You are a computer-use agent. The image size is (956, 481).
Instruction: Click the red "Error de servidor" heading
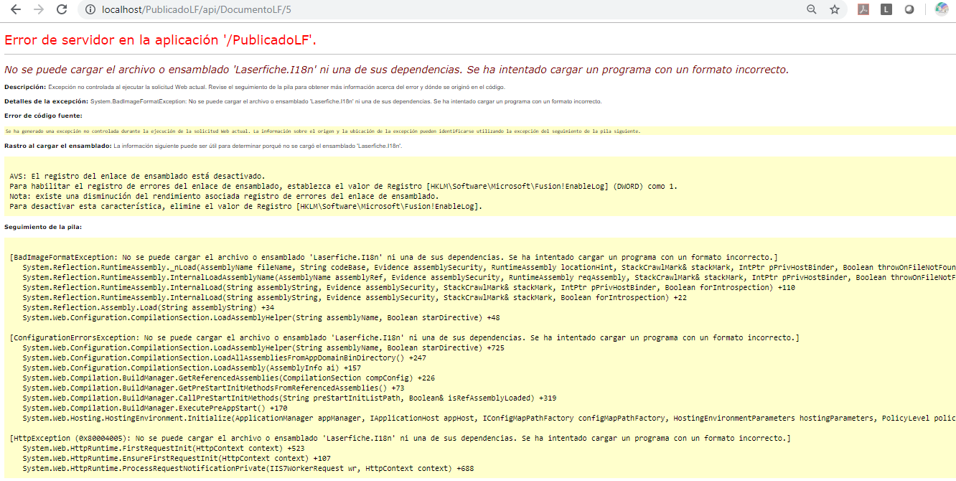[x=161, y=40]
